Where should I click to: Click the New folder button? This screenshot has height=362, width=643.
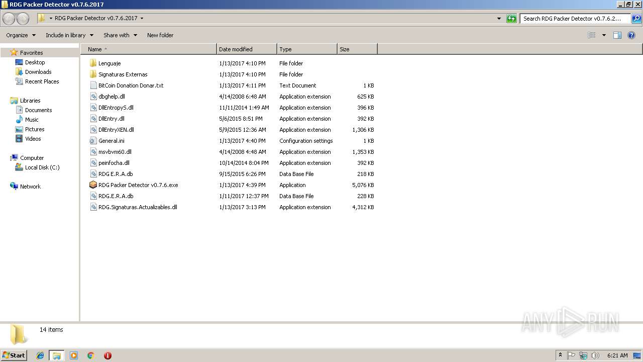point(160,35)
